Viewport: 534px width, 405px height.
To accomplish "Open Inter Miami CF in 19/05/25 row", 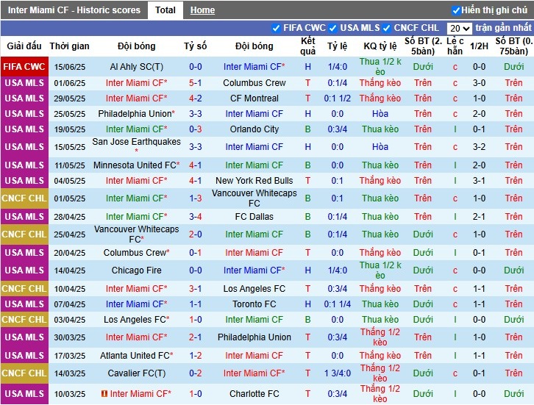I will (x=136, y=129).
